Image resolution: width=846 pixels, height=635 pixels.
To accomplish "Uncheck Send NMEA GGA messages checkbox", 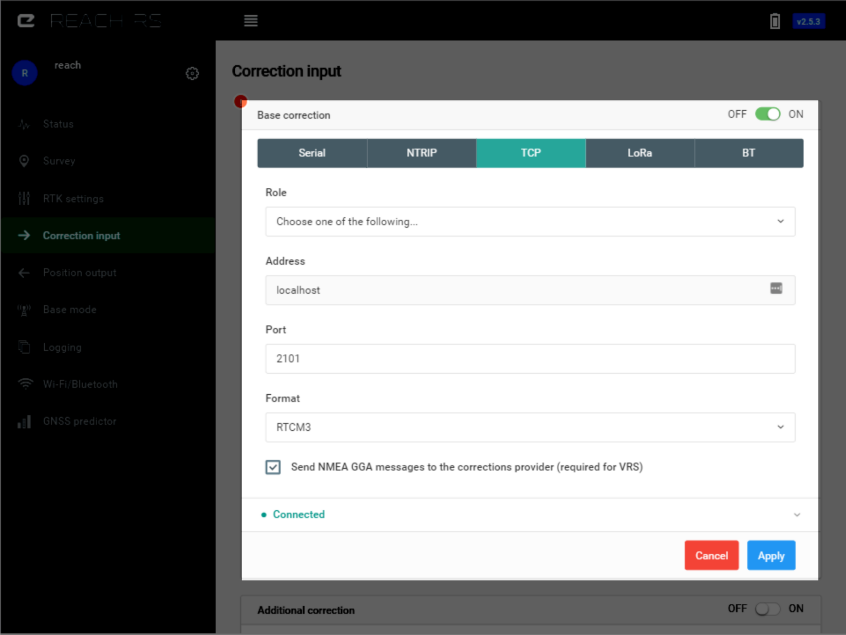I will coord(273,467).
